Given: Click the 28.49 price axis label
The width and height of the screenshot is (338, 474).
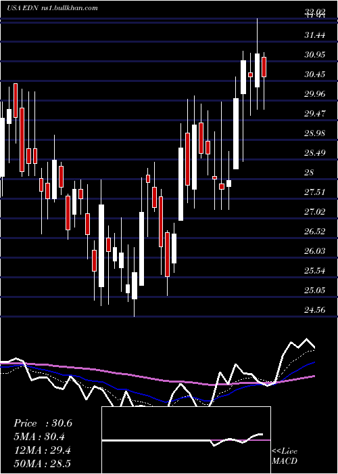Looking at the screenshot, I should click(315, 153).
